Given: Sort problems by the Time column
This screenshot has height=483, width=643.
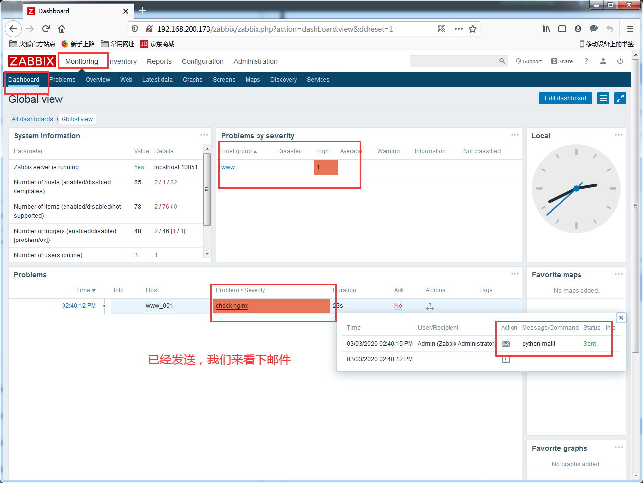Looking at the screenshot, I should pyautogui.click(x=86, y=290).
